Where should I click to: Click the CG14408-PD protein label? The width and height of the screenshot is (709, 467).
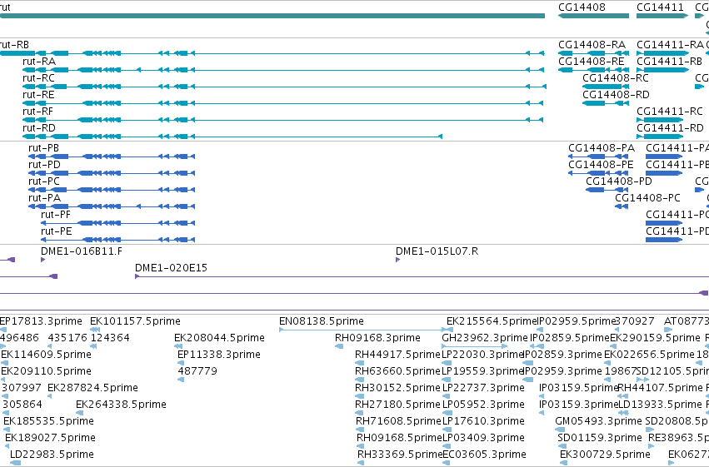(619, 181)
